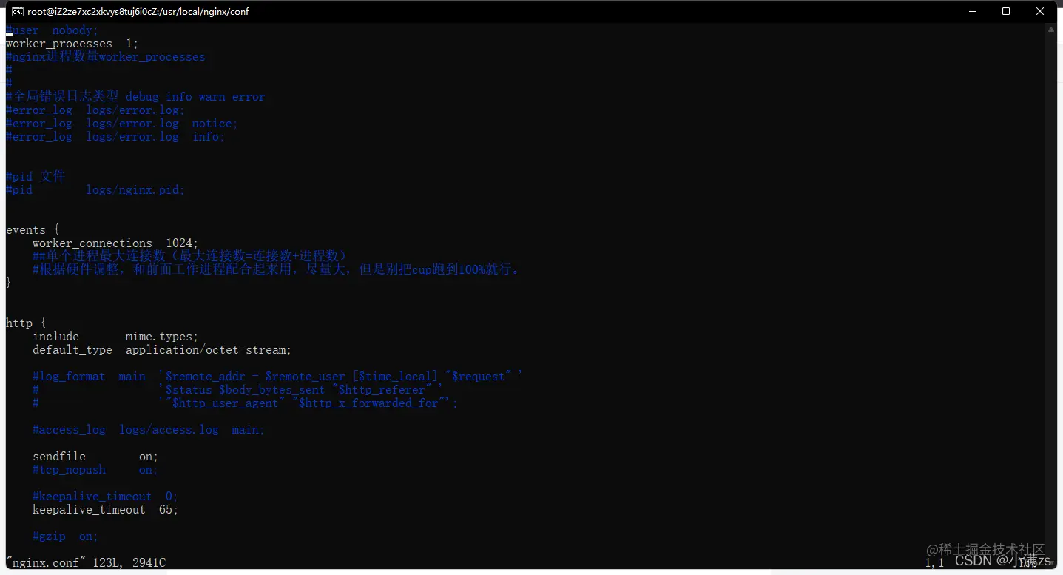Click 'keepalive_timeout 65;' line
1063x575 pixels.
tap(105, 510)
